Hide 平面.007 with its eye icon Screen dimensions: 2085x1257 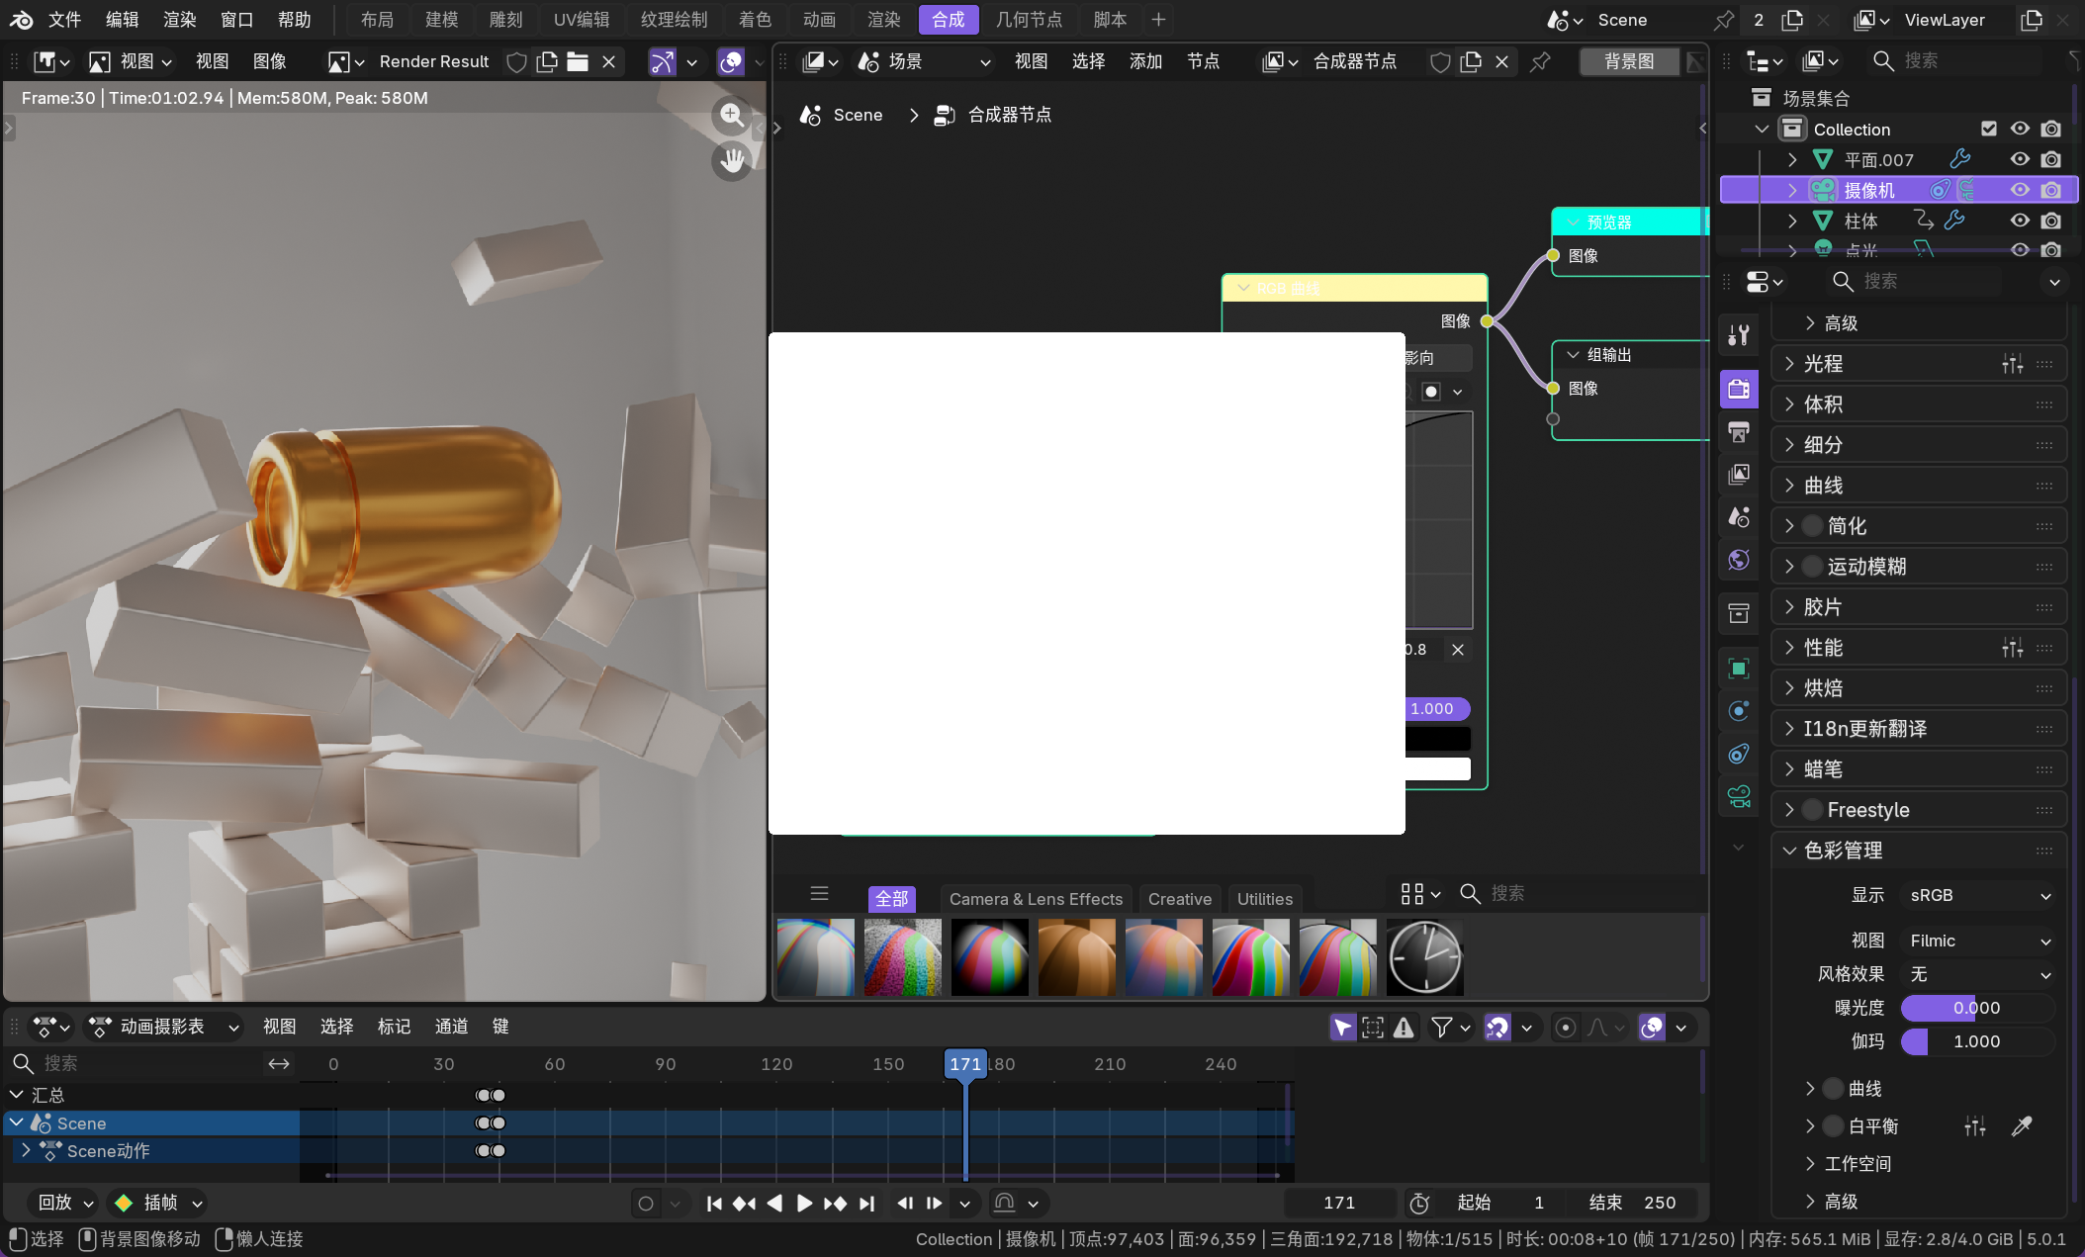[x=2020, y=159]
